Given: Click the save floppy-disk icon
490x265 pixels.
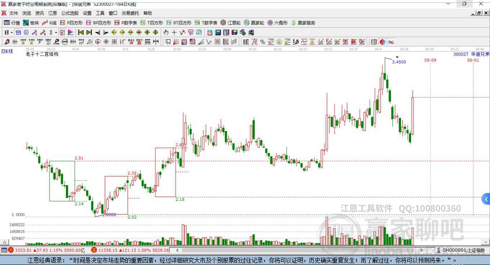Looking at the screenshot, I should [x=234, y=33].
